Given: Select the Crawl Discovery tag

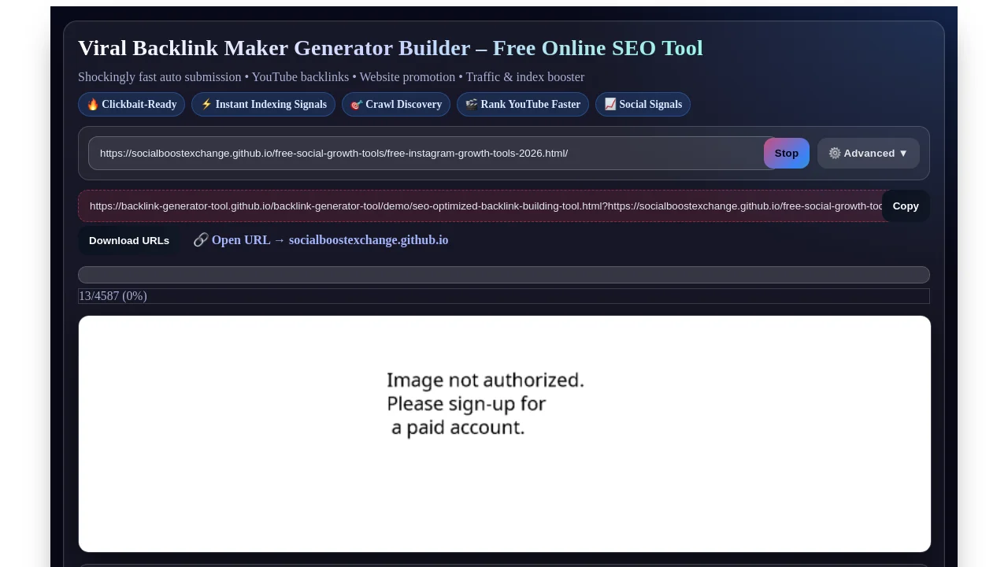Looking at the screenshot, I should point(396,105).
